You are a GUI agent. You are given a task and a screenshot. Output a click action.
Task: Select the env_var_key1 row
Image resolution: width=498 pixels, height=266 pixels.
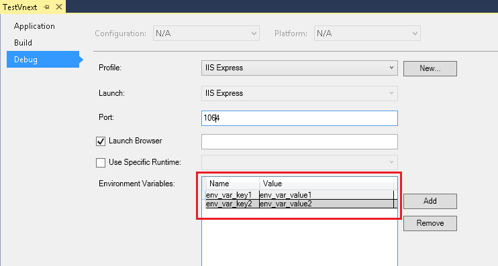300,195
